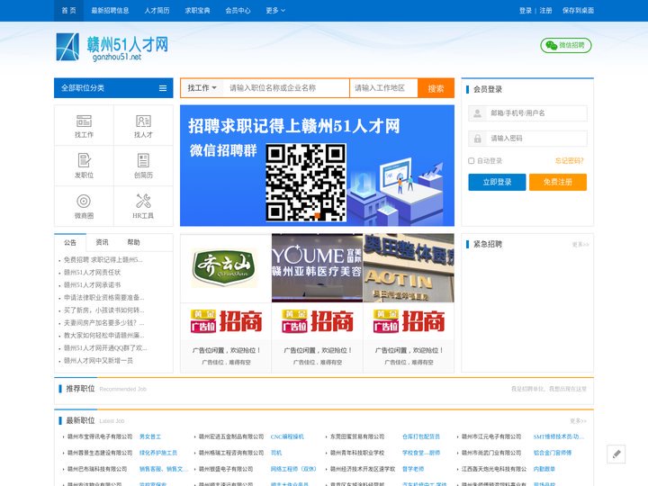Expand the 更多 menu in the top navigation
This screenshot has width=648, height=486.
(x=275, y=10)
